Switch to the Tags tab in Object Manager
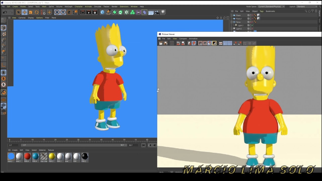 click(261, 11)
